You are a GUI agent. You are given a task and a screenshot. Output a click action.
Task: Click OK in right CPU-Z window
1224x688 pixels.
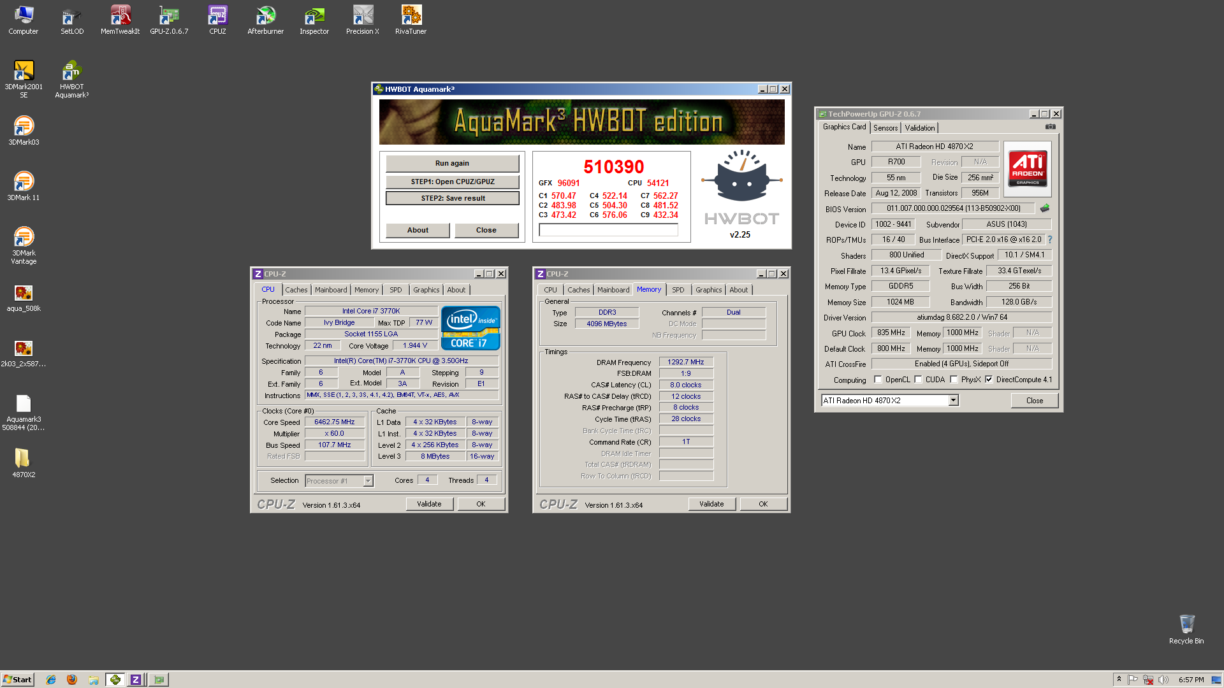click(x=763, y=504)
